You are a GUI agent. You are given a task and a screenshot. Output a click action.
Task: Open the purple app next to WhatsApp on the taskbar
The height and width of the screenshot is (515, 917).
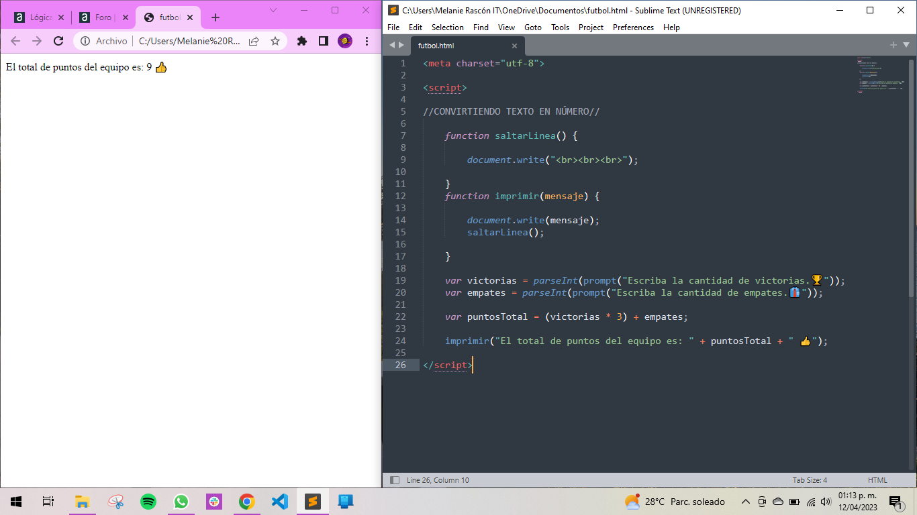click(x=214, y=502)
